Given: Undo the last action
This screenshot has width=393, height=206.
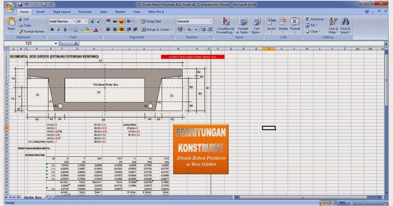Looking at the screenshot, I should pyautogui.click(x=26, y=4).
